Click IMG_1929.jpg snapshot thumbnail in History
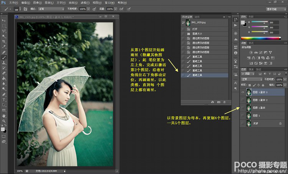The image size is (288, 174). coord(188,23)
